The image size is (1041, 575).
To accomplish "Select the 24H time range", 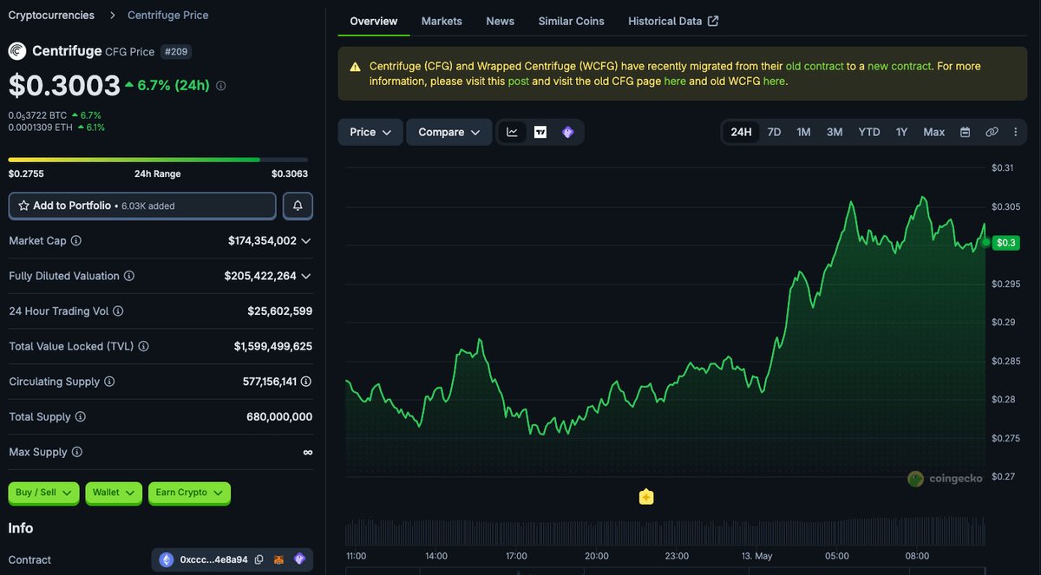I will tap(742, 132).
